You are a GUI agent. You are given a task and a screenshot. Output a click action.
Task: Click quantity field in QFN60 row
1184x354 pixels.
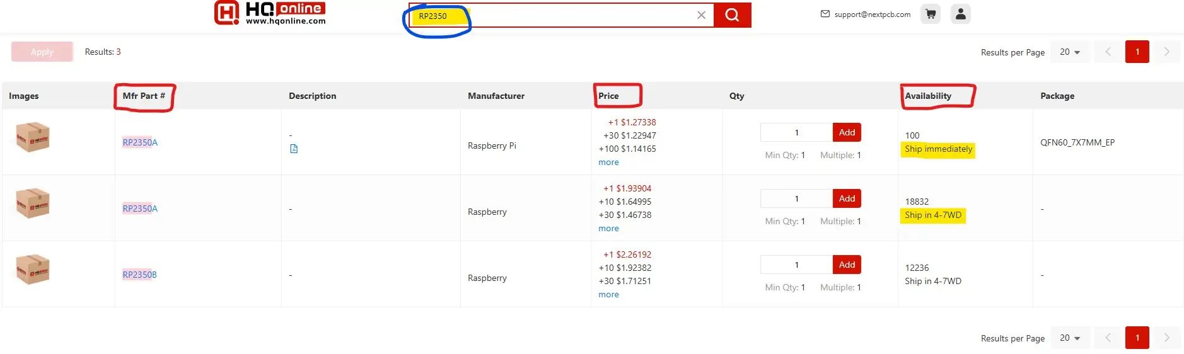click(x=796, y=132)
